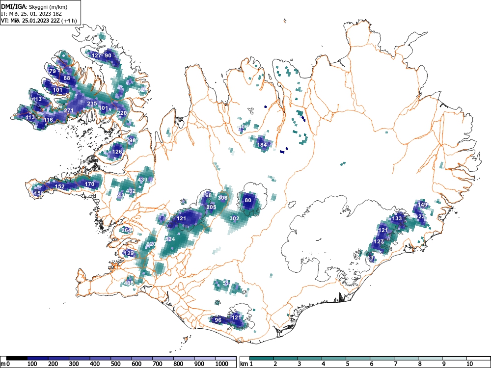Click the 'IT: Mið. 25. 01. 2023 18Z' line

pyautogui.click(x=31, y=14)
